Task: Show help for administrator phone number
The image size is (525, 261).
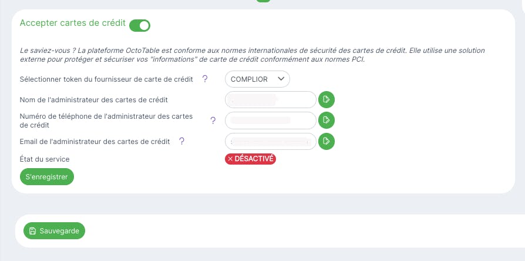Action: point(213,121)
